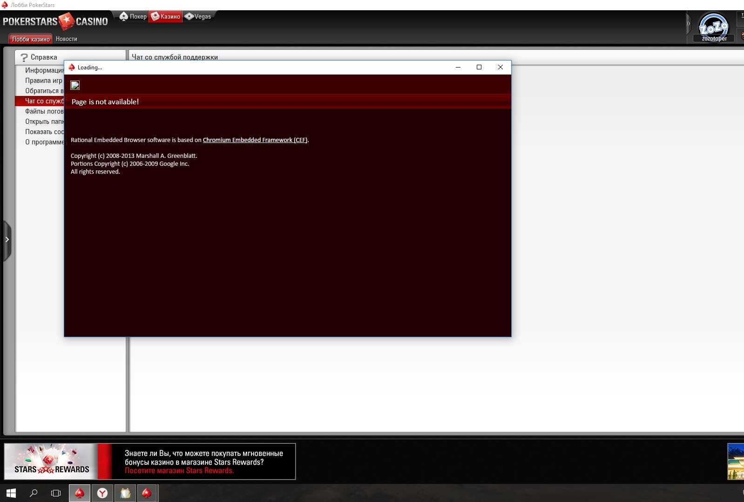Click the zozotoper username label
This screenshot has width=744, height=502.
[x=714, y=39]
